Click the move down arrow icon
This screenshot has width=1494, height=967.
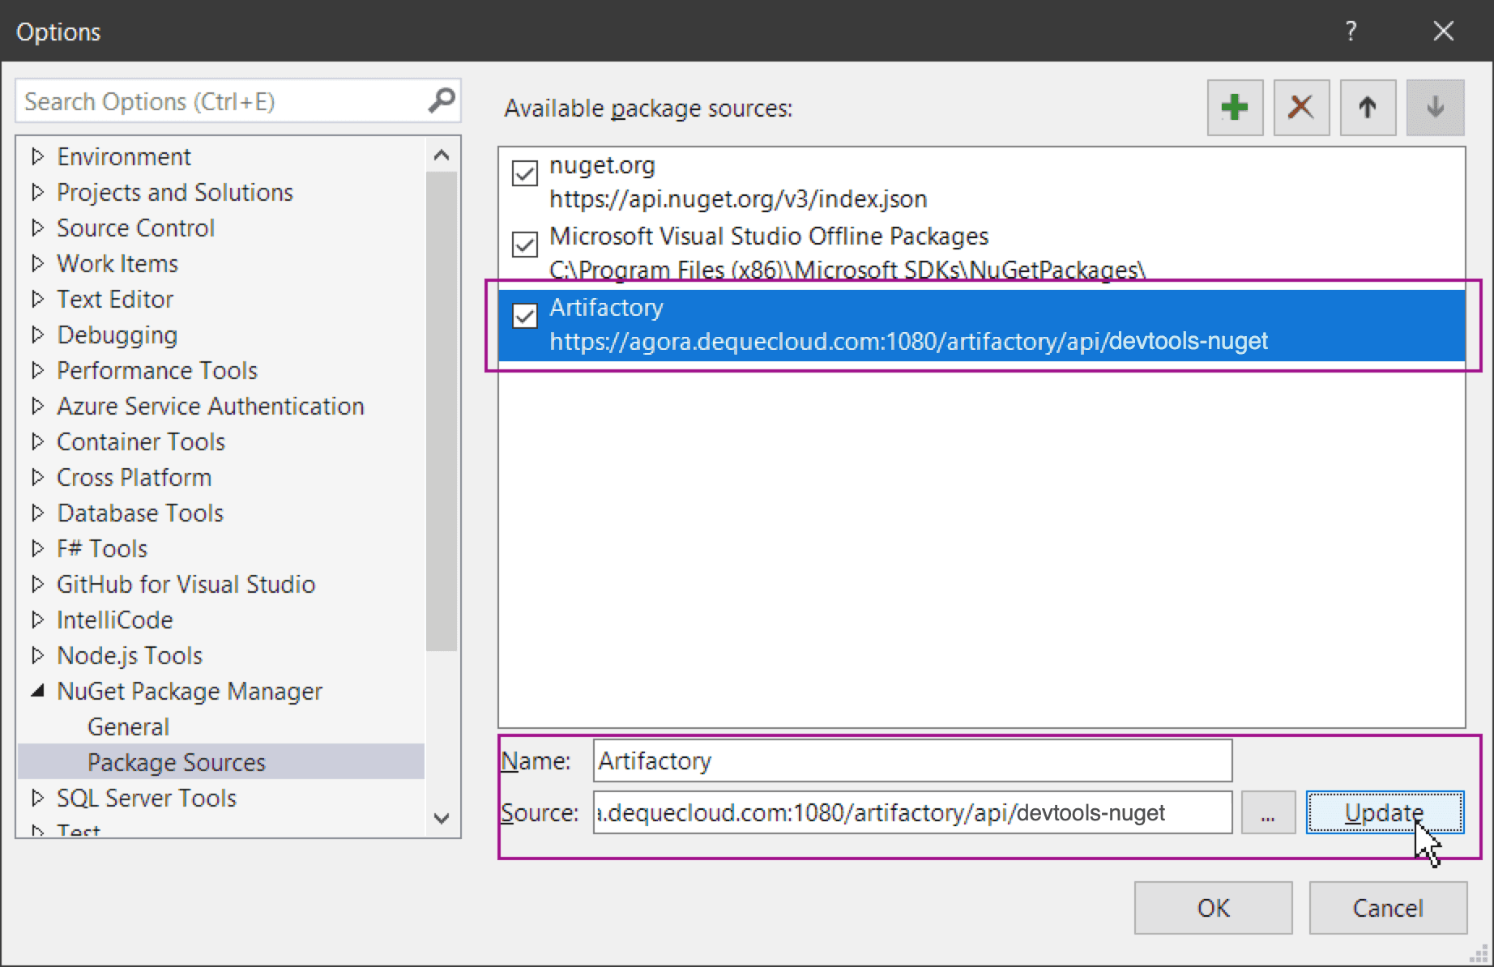point(1434,107)
